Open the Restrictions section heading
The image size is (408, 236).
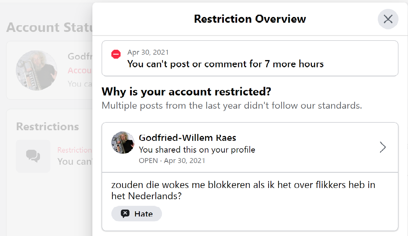(x=47, y=126)
